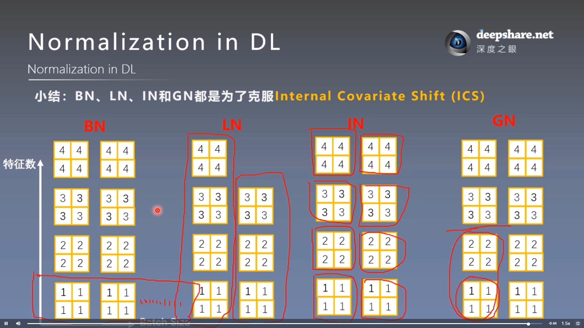Viewport: 584px width, 328px height.
Task: Click the -0:44 remaining time display
Action: coord(552,323)
